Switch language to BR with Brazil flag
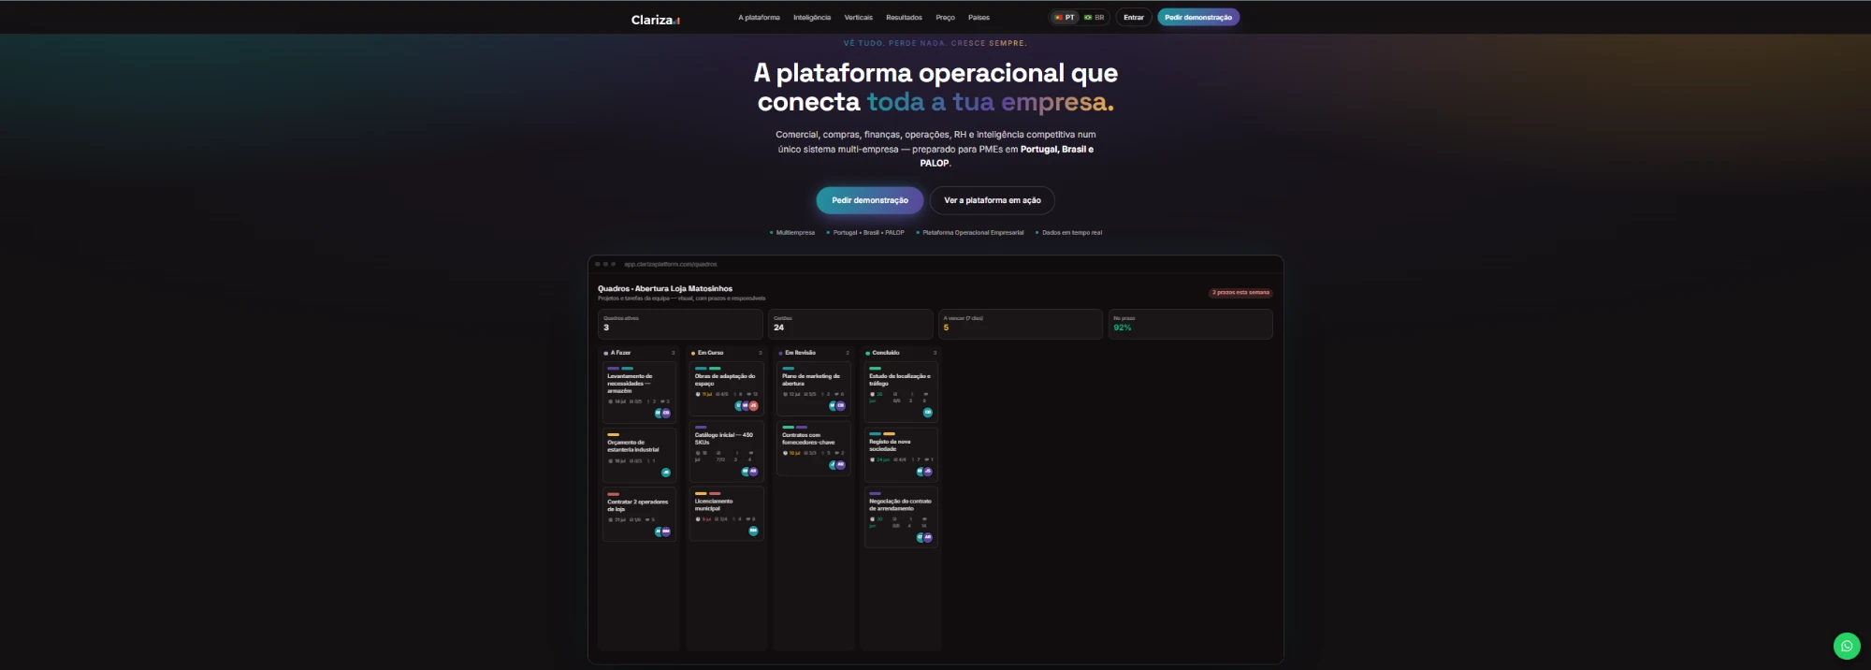Viewport: 1871px width, 670px height. click(x=1094, y=17)
